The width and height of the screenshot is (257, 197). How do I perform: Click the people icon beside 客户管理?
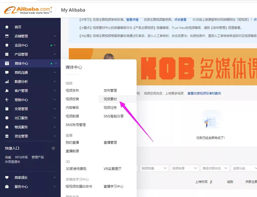pyautogui.click(x=7, y=90)
